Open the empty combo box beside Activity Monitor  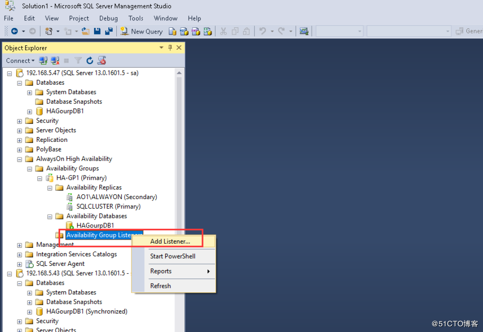[x=340, y=31]
